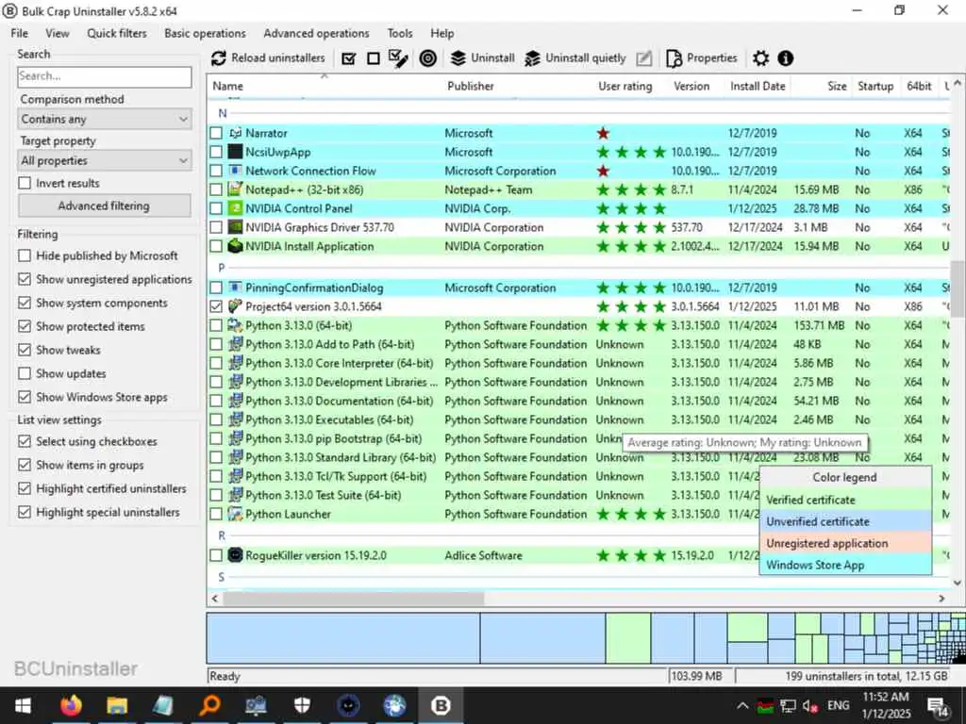Click the Unregistered application legend color

pos(845,543)
